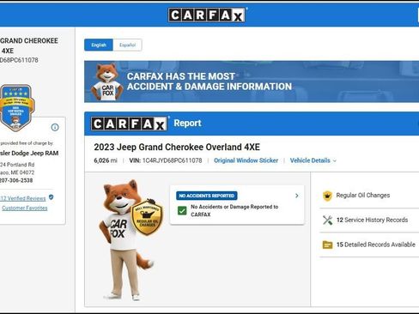Click the dealer phone number 207-306-2538

tap(16, 180)
